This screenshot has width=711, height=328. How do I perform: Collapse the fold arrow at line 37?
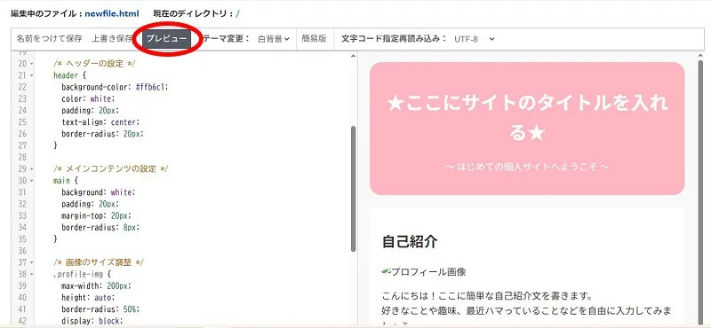31,262
